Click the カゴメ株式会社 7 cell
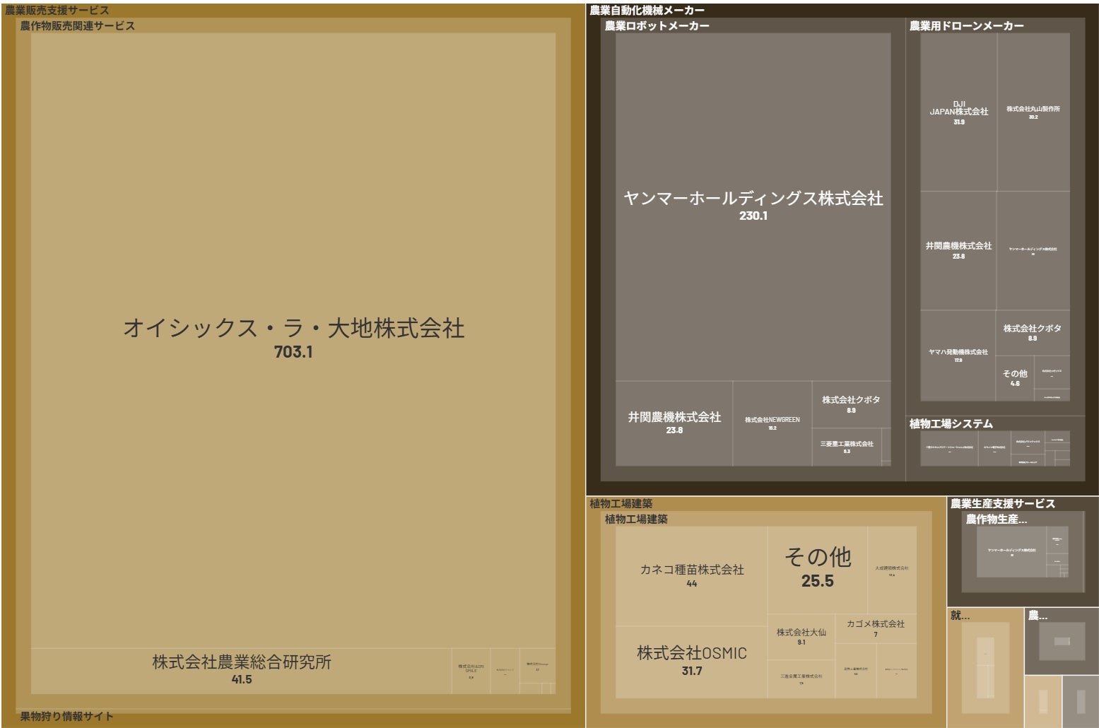The image size is (1099, 728). click(x=876, y=628)
